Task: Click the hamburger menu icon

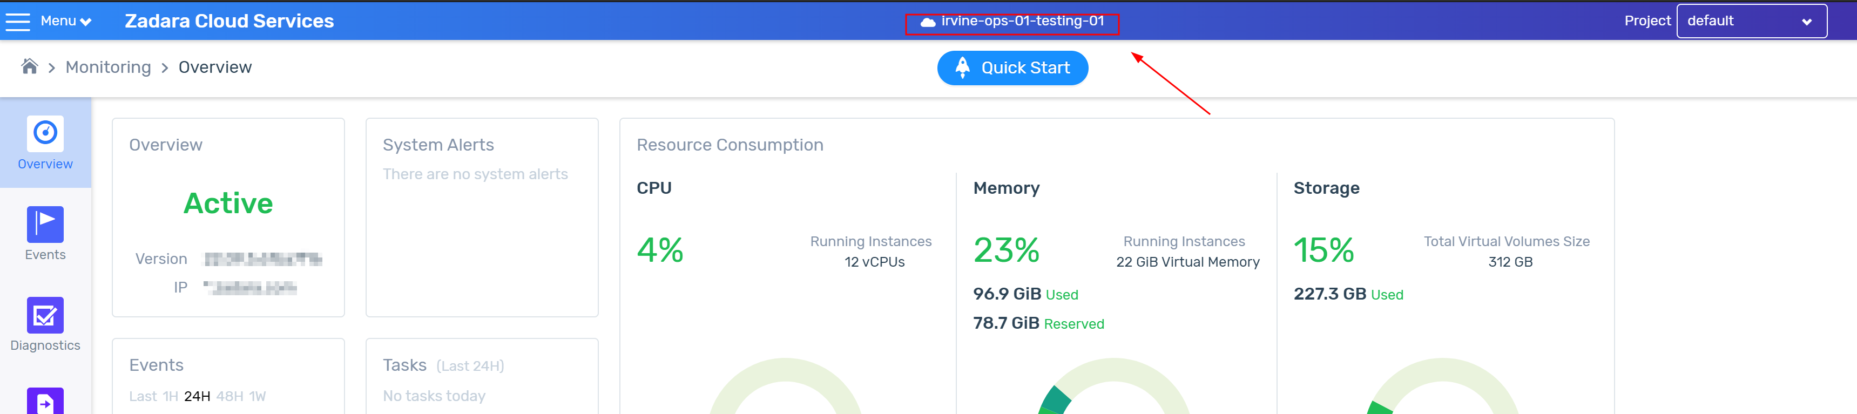Action: click(17, 22)
